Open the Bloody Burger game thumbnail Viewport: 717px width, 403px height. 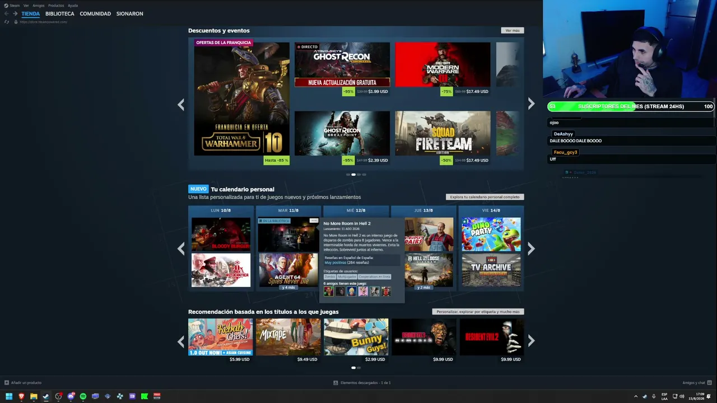[221, 234]
